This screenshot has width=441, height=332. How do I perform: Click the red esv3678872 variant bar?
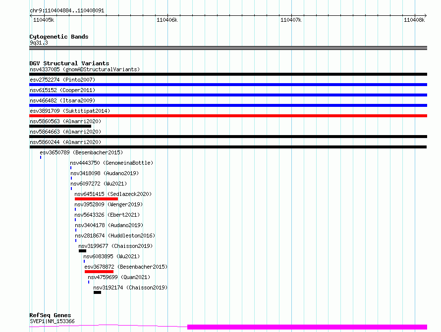point(99,272)
